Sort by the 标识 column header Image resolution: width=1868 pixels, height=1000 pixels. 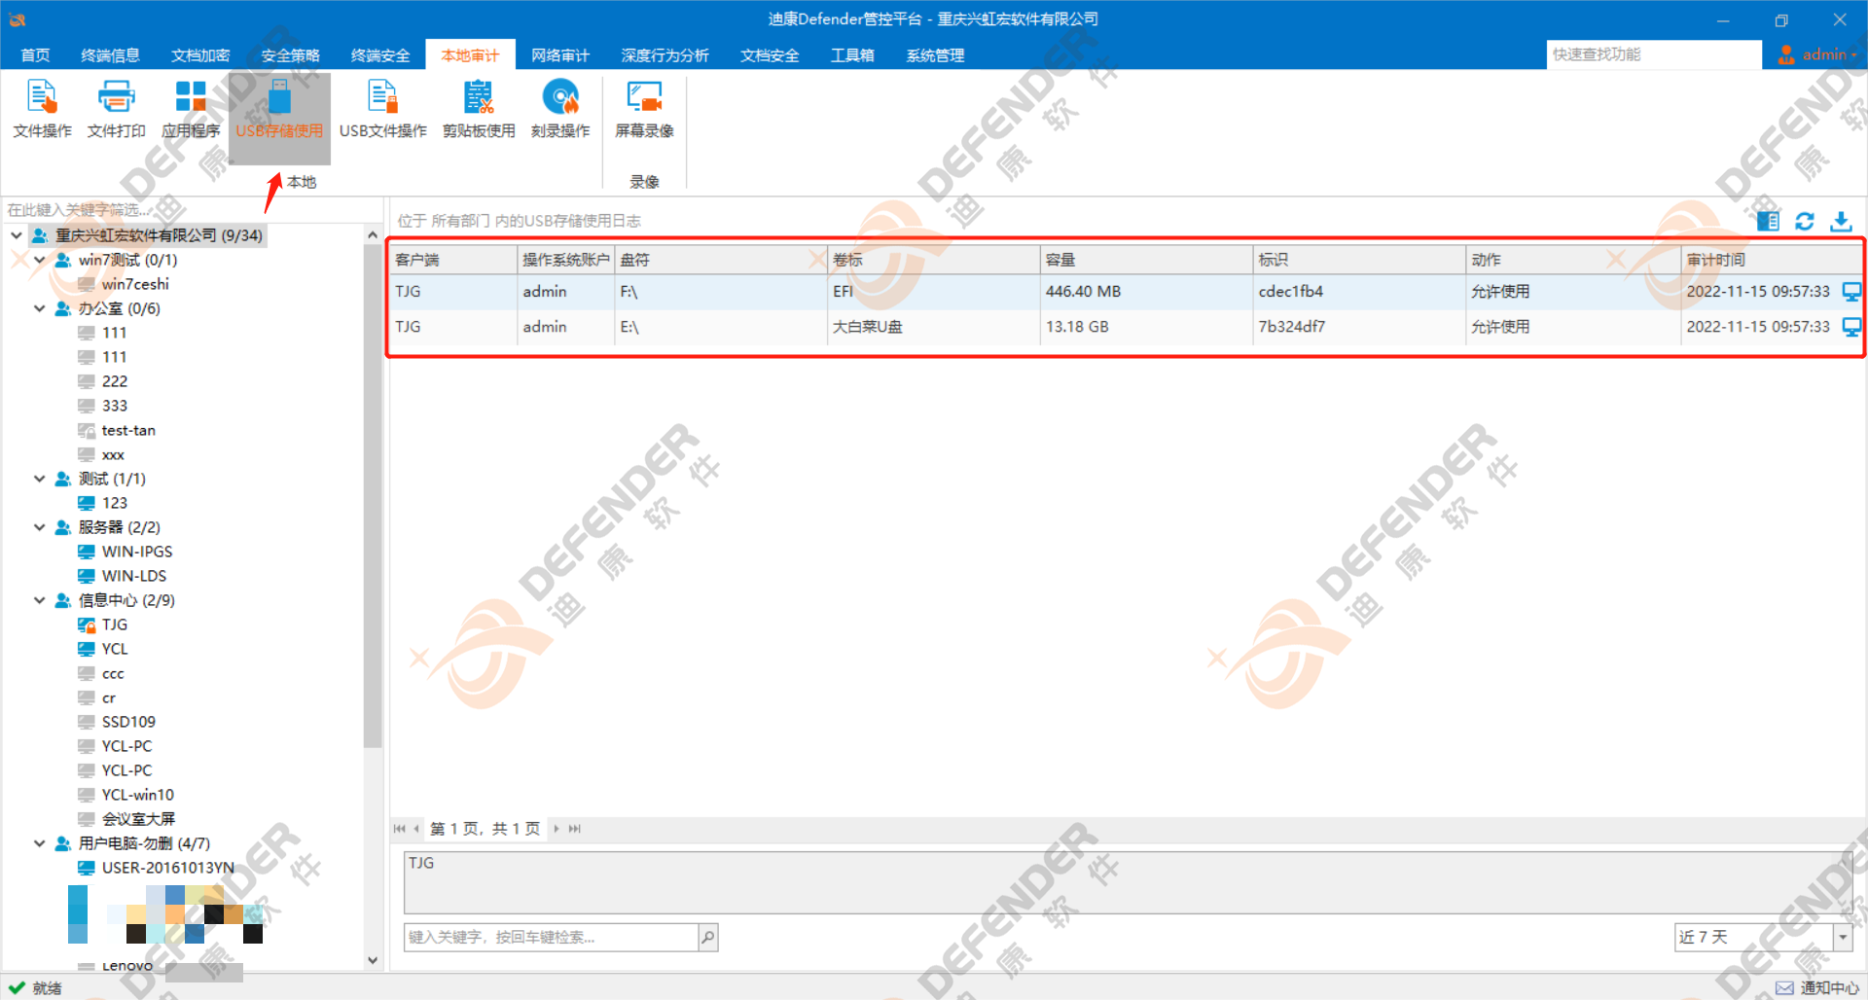tap(1359, 260)
